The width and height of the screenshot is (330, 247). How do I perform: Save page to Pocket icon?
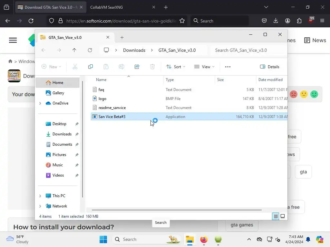coord(264,21)
